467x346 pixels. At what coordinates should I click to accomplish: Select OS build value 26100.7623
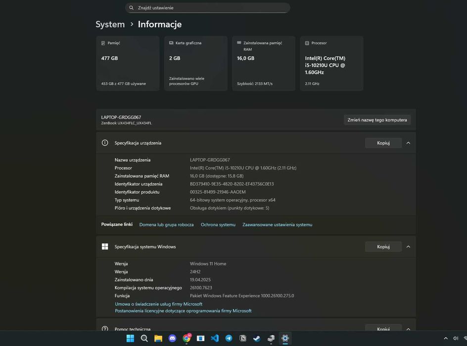click(x=201, y=288)
